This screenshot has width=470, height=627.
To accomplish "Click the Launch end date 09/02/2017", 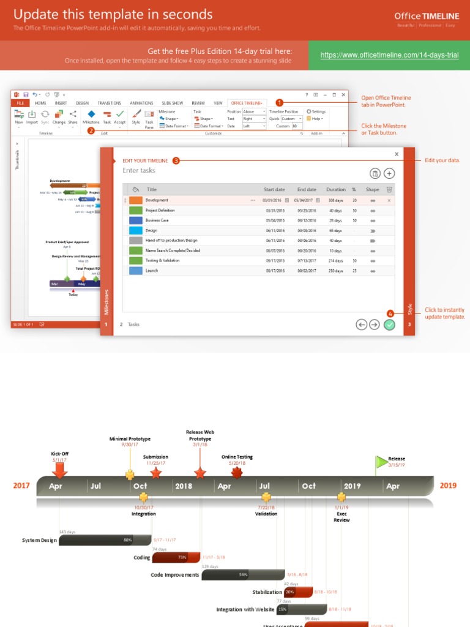I will [307, 271].
